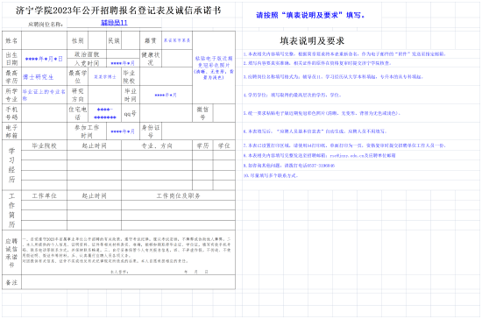Click the empty field right of '性别'
This screenshot has width=482, height=319.
click(97, 40)
